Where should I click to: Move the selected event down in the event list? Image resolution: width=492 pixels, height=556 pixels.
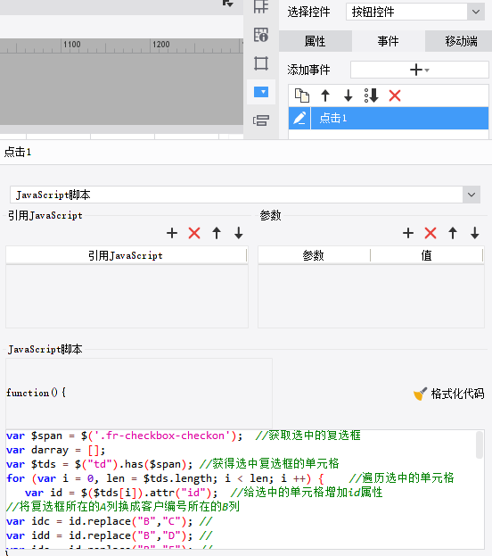pyautogui.click(x=348, y=95)
